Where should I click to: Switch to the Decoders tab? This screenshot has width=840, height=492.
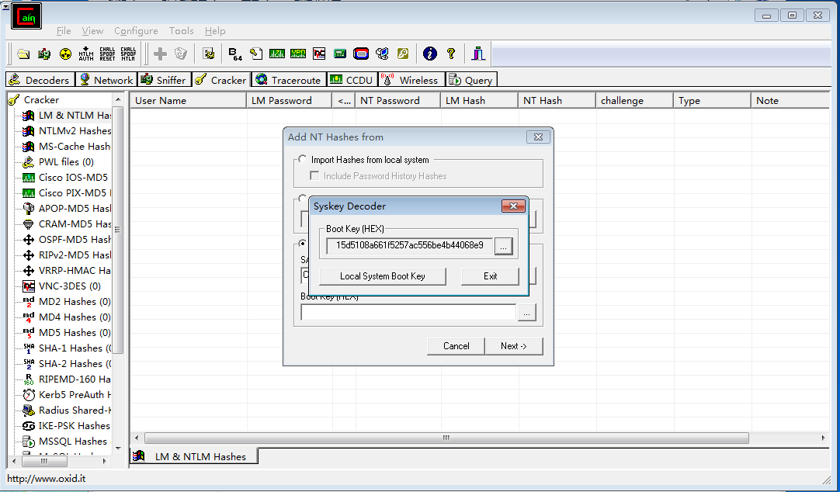tap(40, 80)
